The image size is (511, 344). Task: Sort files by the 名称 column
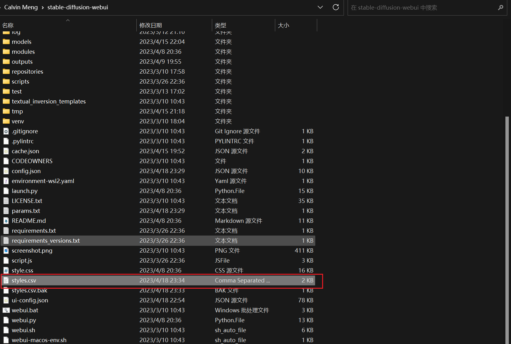(68, 25)
